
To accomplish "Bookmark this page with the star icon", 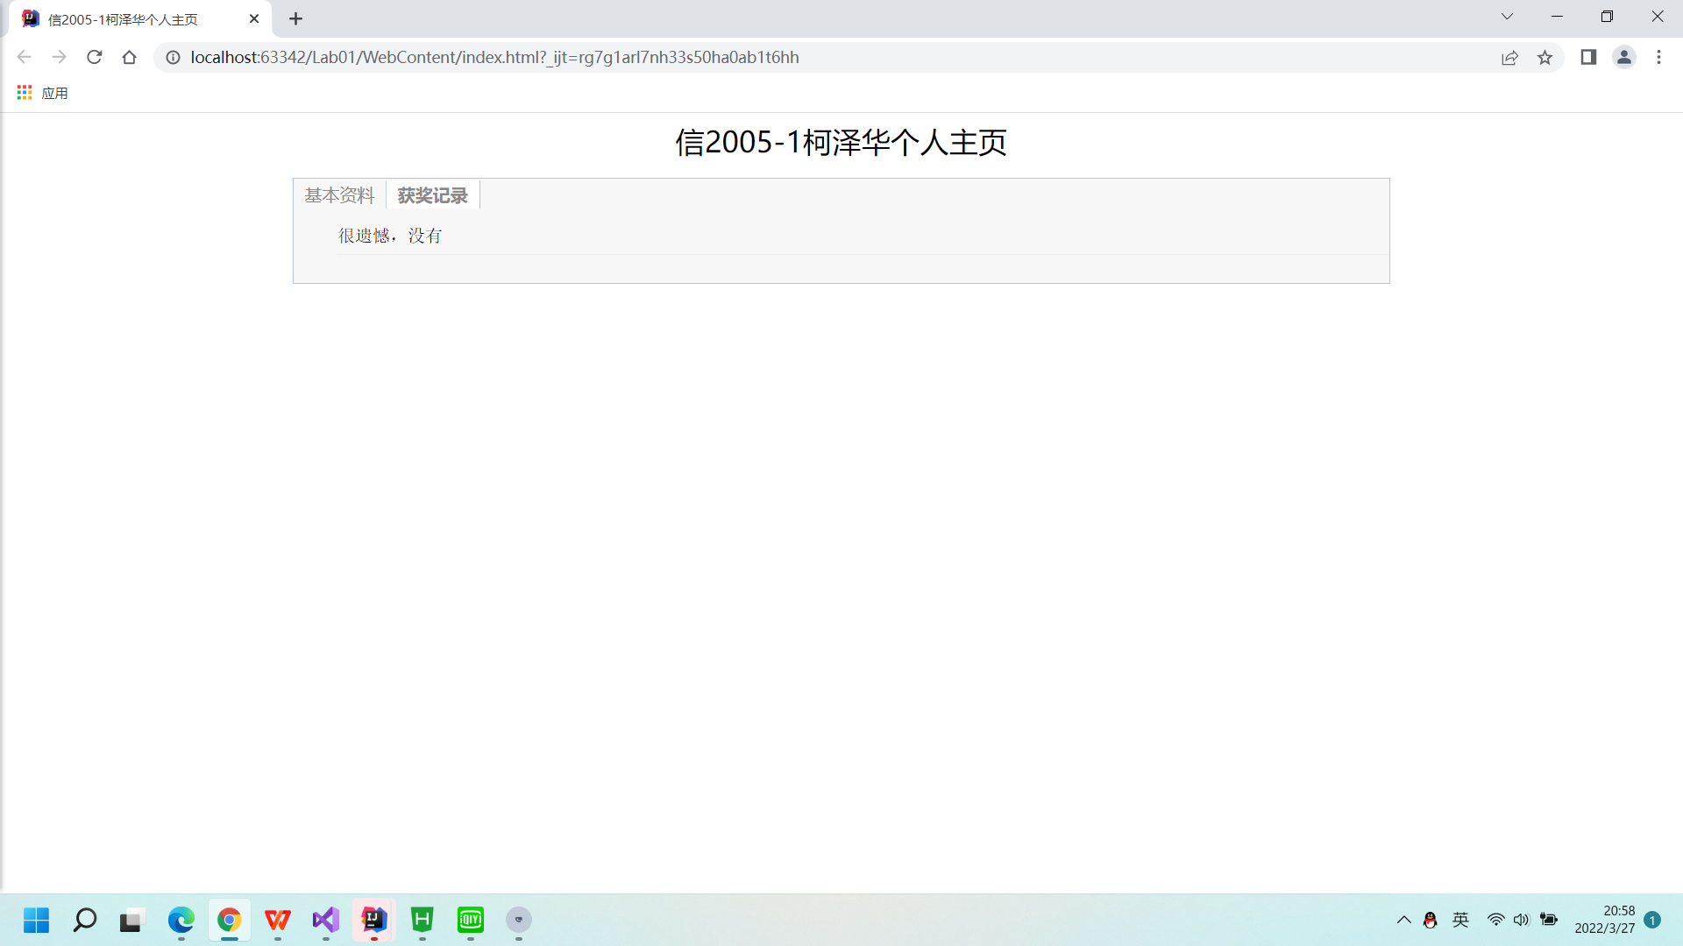I will point(1545,58).
